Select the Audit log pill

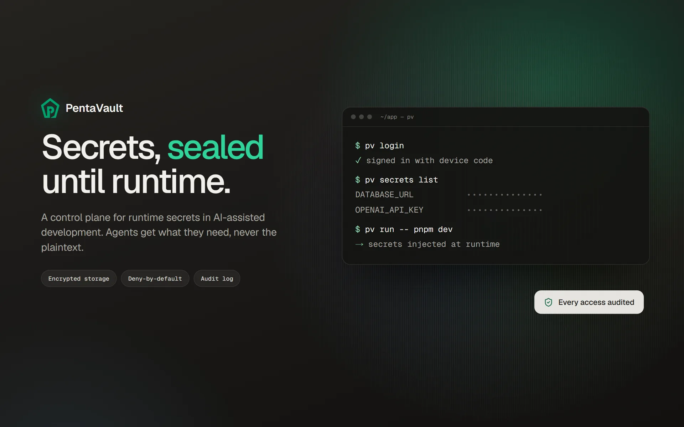[x=217, y=279]
